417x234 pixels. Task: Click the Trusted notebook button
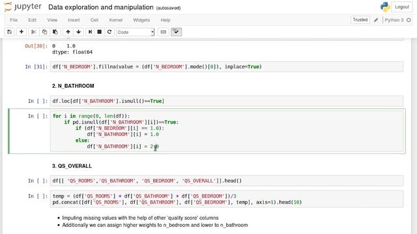[x=360, y=20]
